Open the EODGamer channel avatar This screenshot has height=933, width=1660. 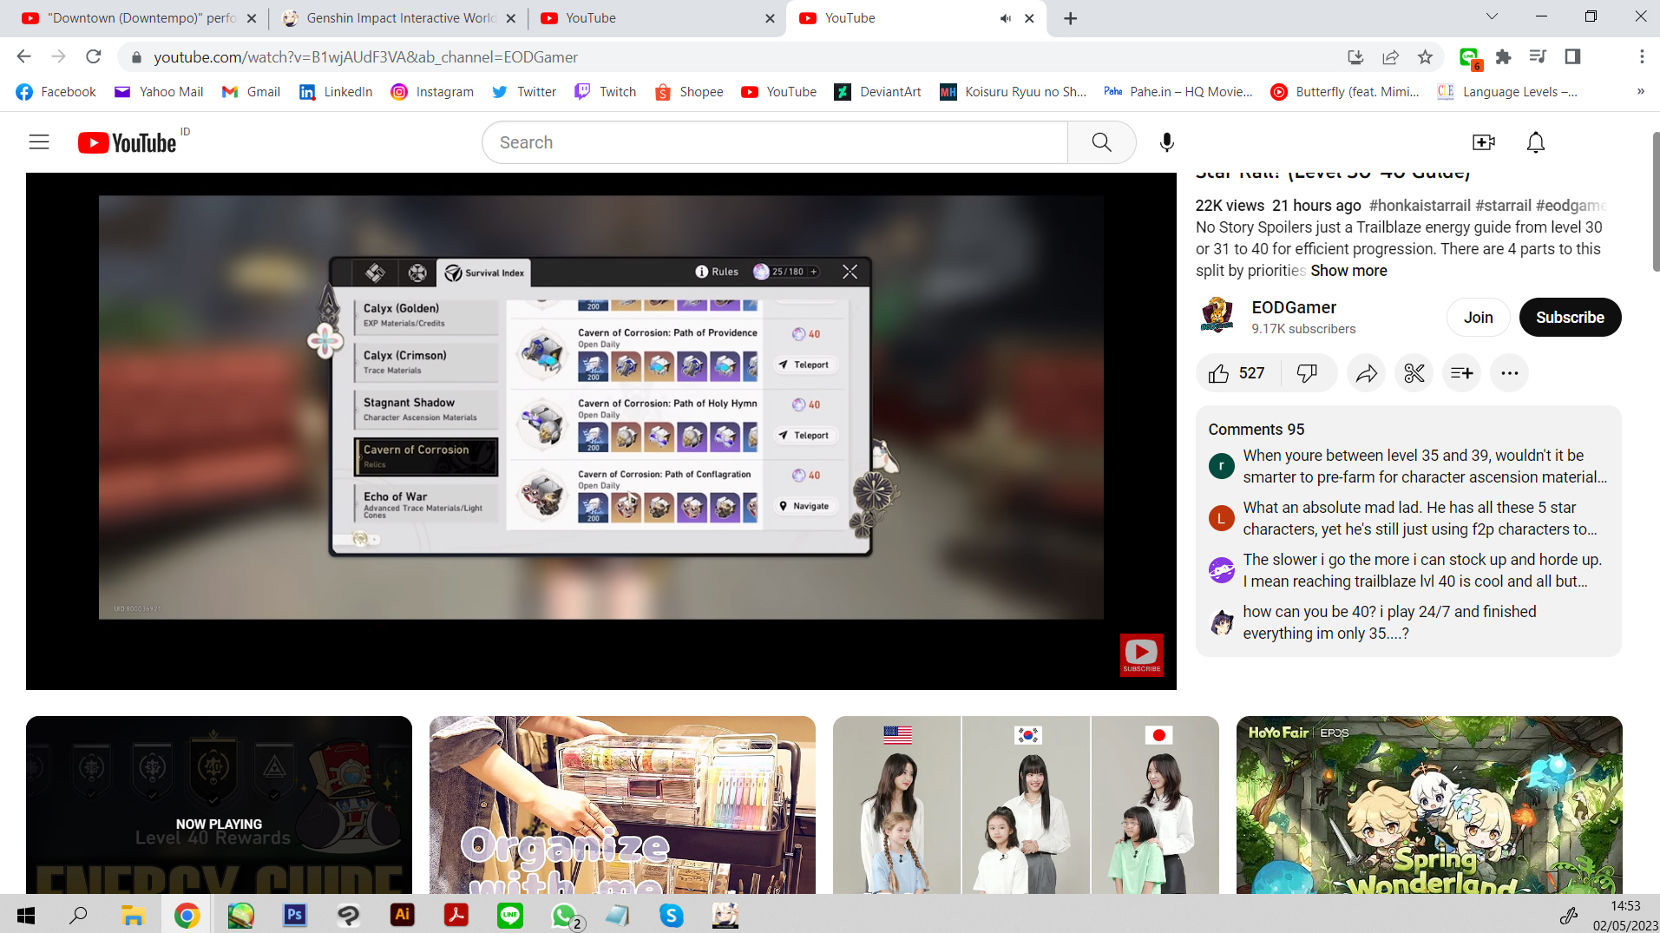point(1217,316)
